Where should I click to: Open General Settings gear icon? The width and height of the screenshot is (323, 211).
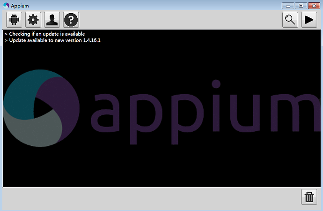click(x=33, y=20)
